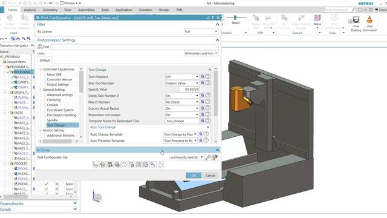Click the info icon in the Actions toolbar
Screen dimensions: 387x218
(x=124, y=165)
